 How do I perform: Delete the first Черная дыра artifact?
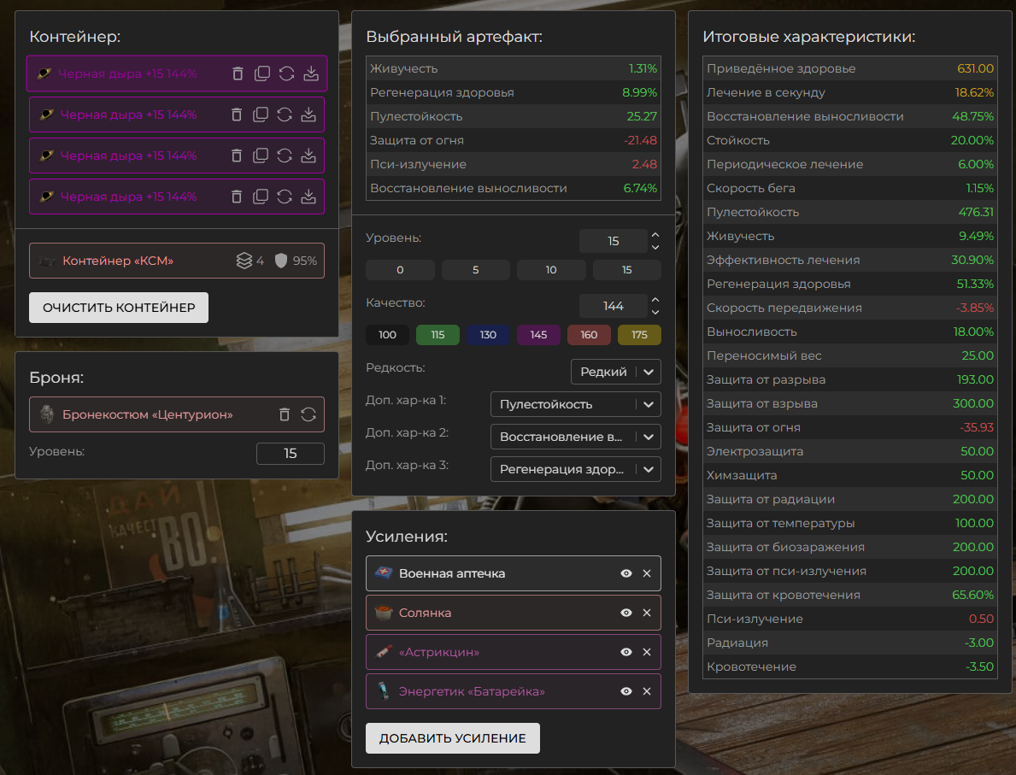pyautogui.click(x=238, y=73)
